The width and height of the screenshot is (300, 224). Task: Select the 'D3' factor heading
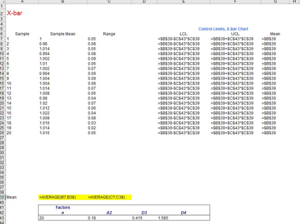click(144, 213)
